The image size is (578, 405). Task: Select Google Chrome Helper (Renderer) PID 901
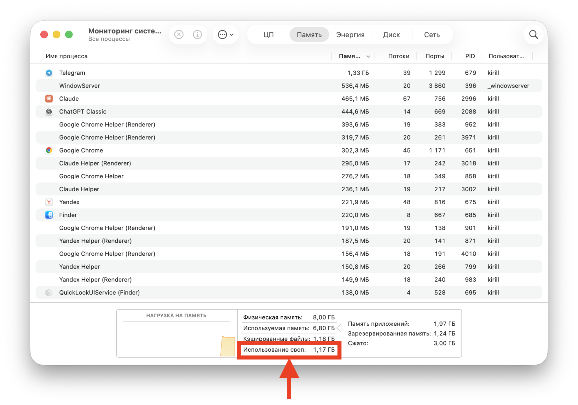(289, 228)
